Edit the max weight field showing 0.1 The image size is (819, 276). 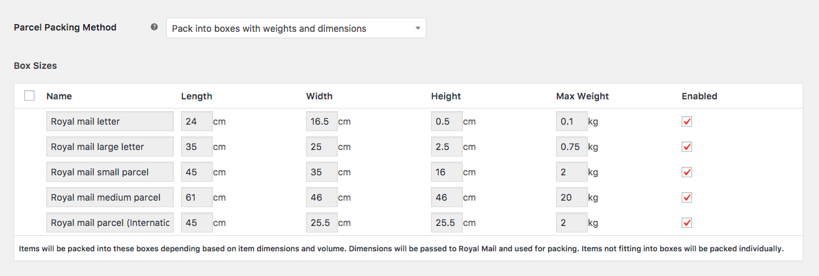point(572,121)
